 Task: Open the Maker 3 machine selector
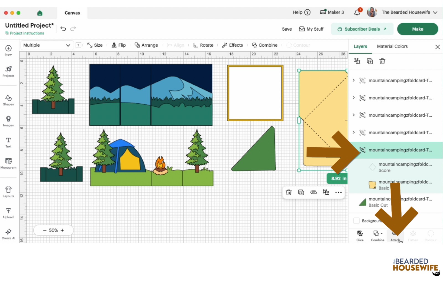coord(332,12)
